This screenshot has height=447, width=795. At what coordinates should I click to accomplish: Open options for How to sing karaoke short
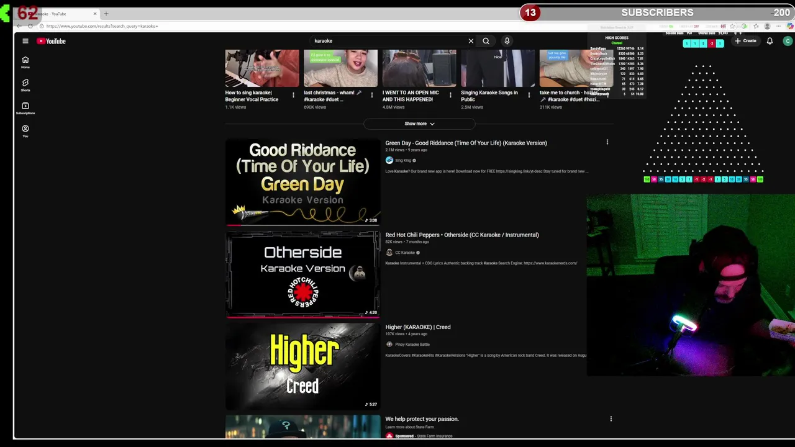293,95
